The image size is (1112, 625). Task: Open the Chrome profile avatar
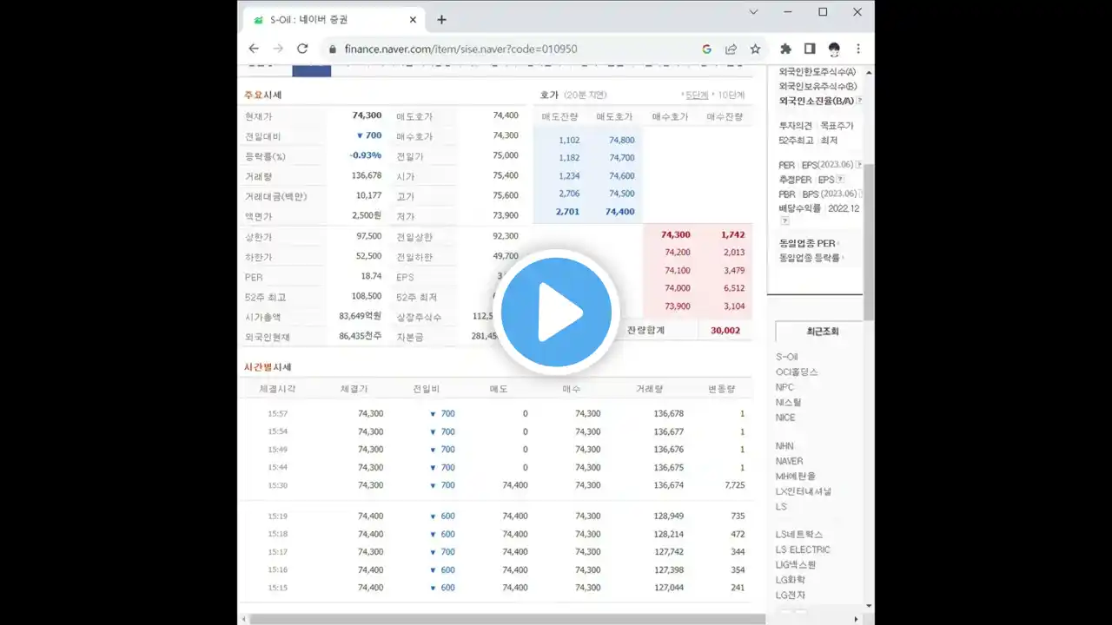(x=834, y=49)
